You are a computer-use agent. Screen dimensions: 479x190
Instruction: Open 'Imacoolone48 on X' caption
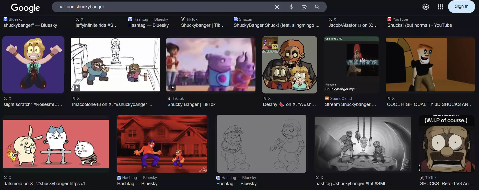112,104
